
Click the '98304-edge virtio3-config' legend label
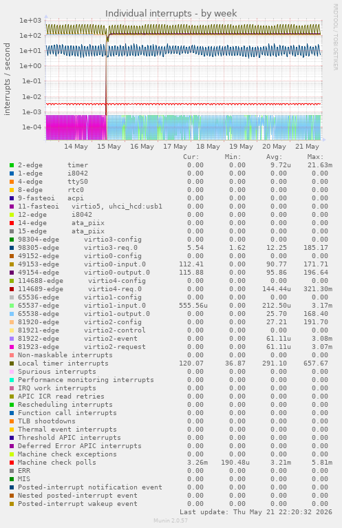coord(80,240)
